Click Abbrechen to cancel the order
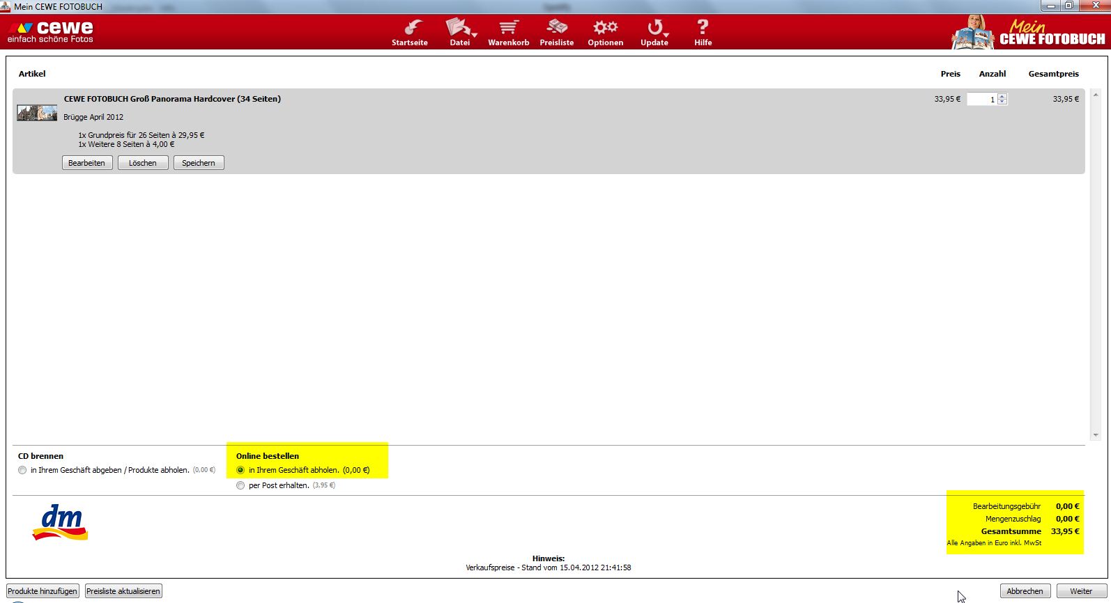 coord(1025,591)
